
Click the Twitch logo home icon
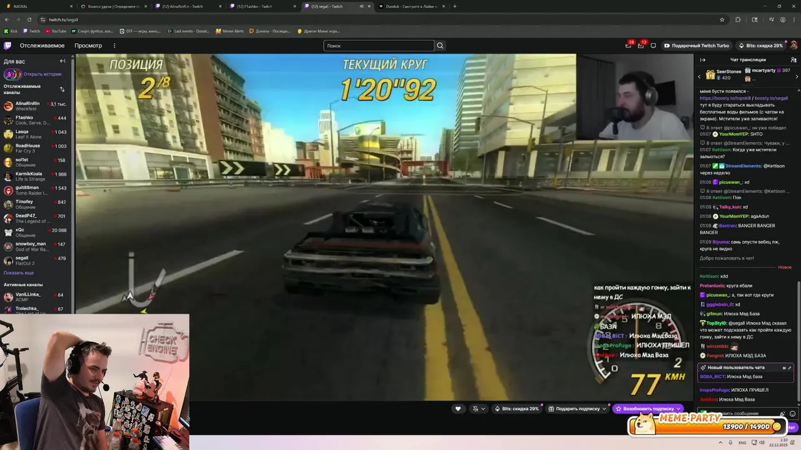pyautogui.click(x=8, y=46)
